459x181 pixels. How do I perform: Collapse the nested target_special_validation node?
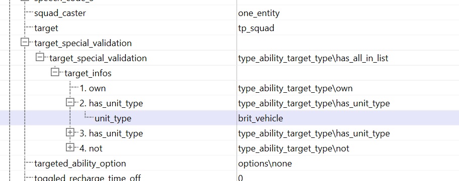pyautogui.click(x=40, y=58)
